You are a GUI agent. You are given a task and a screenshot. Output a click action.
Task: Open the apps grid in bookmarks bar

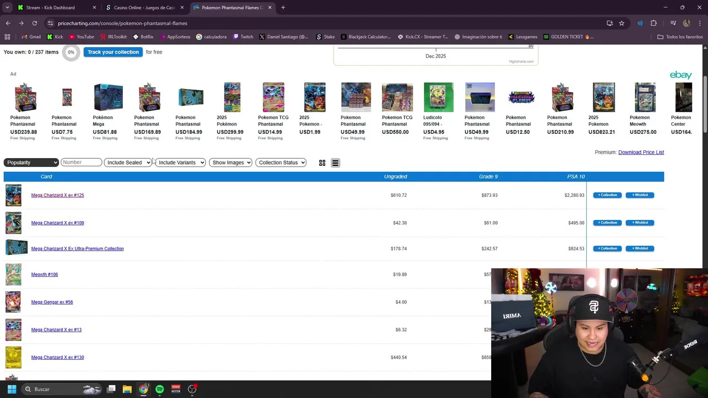[x=7, y=37]
